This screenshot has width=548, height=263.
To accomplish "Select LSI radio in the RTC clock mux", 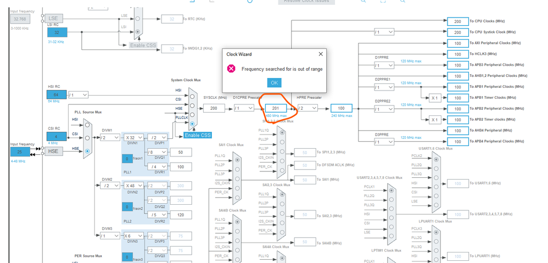I will click(x=138, y=31).
